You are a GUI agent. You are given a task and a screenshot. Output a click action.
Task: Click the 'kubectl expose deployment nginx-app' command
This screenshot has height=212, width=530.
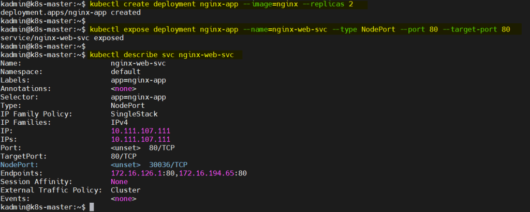coord(300,30)
